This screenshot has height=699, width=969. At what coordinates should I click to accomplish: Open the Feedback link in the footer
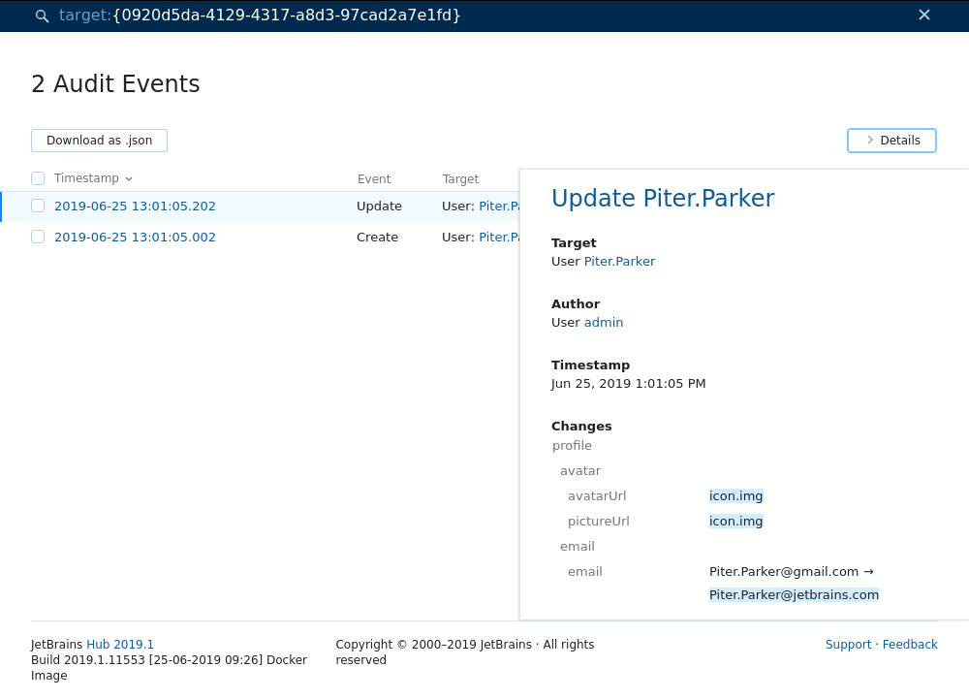coord(910,644)
